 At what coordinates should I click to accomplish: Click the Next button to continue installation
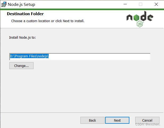coord(117,120)
